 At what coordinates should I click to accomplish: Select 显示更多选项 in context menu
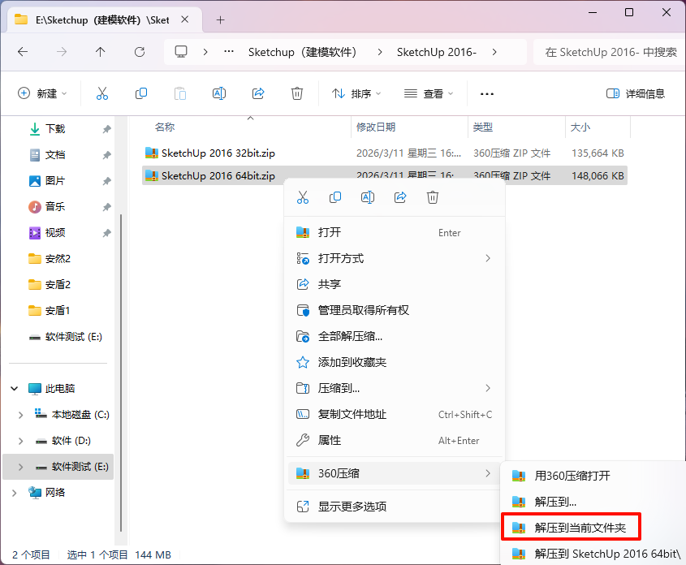pos(395,507)
